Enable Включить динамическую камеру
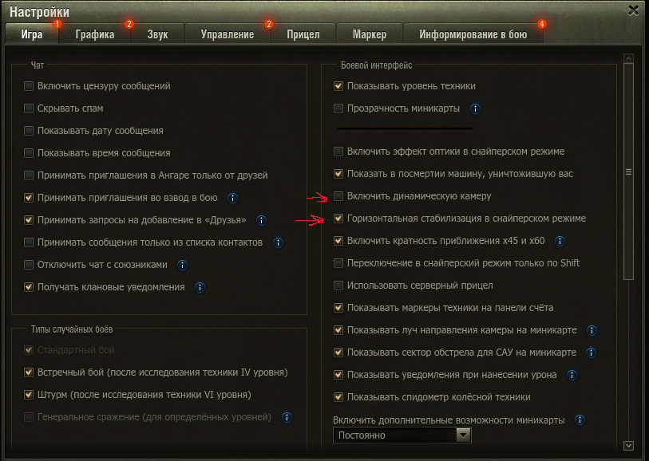Screen dimensions: 649x461 coord(338,196)
